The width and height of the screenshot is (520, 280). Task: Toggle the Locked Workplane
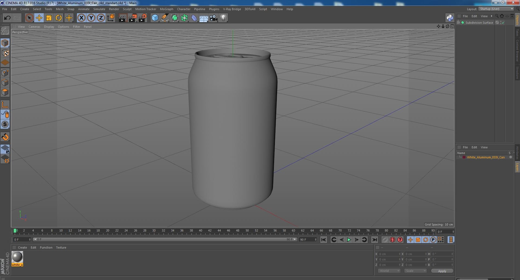click(5, 149)
